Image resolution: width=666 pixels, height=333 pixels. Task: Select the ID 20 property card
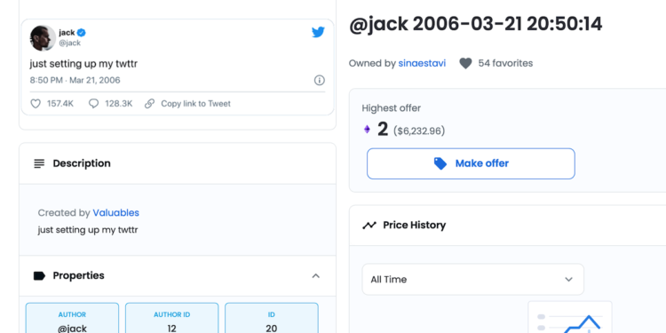coord(272,318)
